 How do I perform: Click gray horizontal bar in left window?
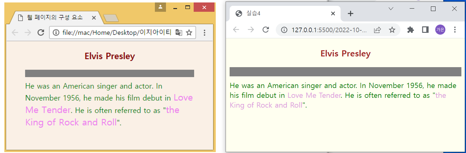[110, 73]
